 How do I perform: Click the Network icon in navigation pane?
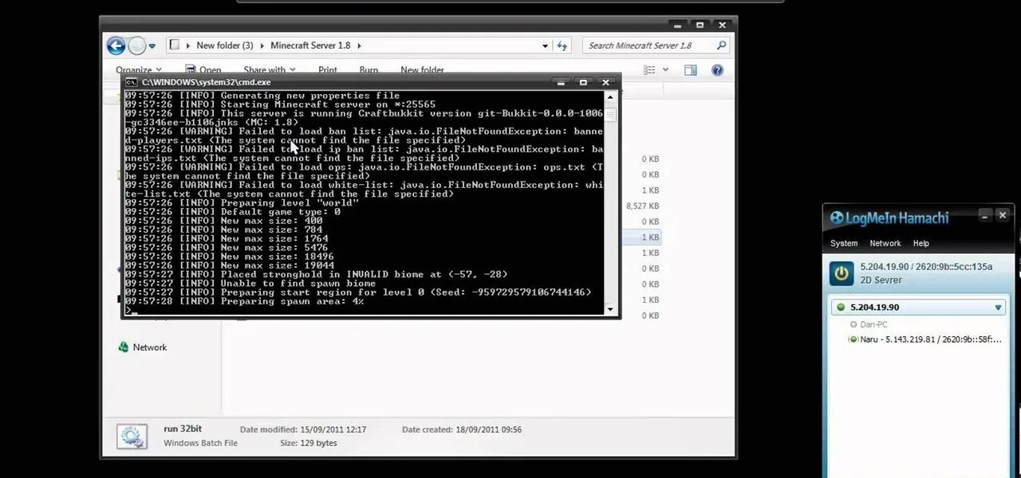124,347
